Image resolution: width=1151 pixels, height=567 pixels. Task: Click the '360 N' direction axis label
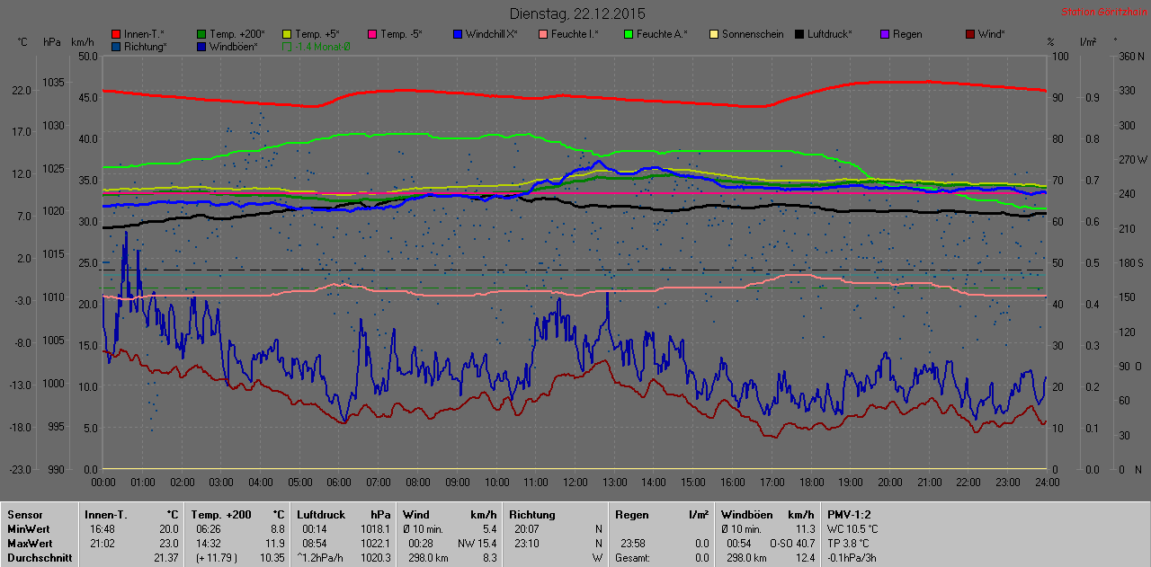[x=1130, y=56]
